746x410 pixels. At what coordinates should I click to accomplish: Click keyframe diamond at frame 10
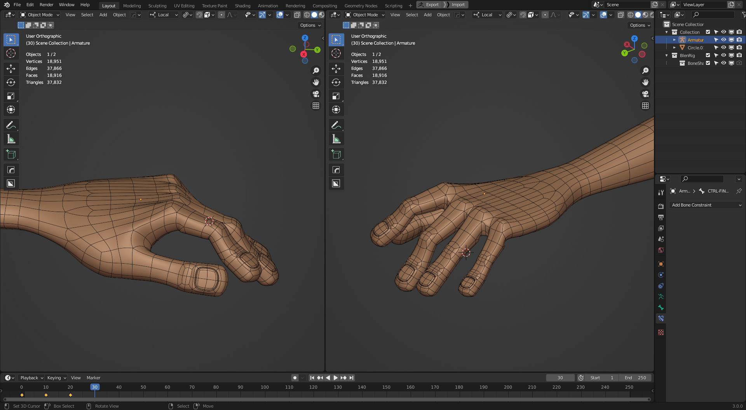point(46,395)
